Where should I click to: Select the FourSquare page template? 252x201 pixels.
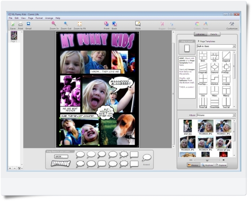pyautogui.click(x=203, y=80)
